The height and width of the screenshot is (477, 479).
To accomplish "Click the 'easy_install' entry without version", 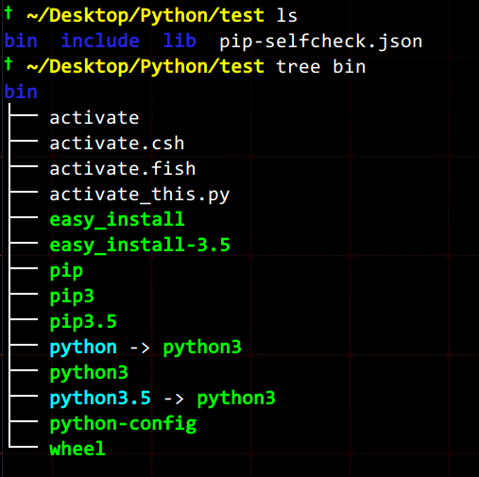I will pyautogui.click(x=117, y=220).
